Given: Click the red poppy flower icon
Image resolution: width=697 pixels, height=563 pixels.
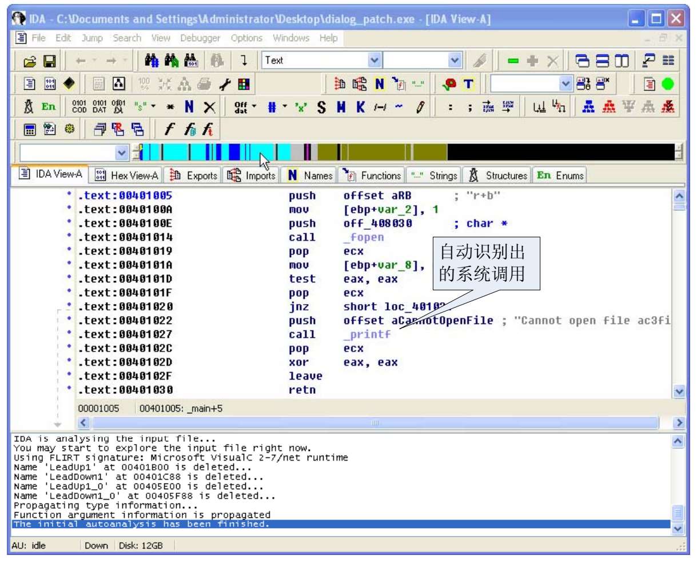Looking at the screenshot, I should pos(449,85).
